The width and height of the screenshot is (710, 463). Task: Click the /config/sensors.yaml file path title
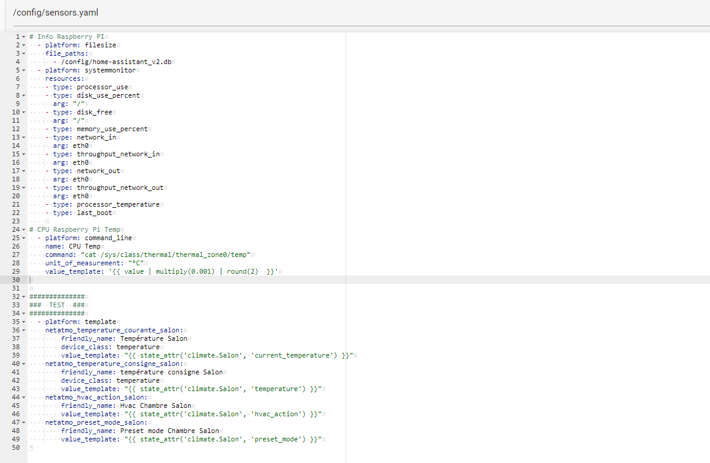click(x=55, y=13)
